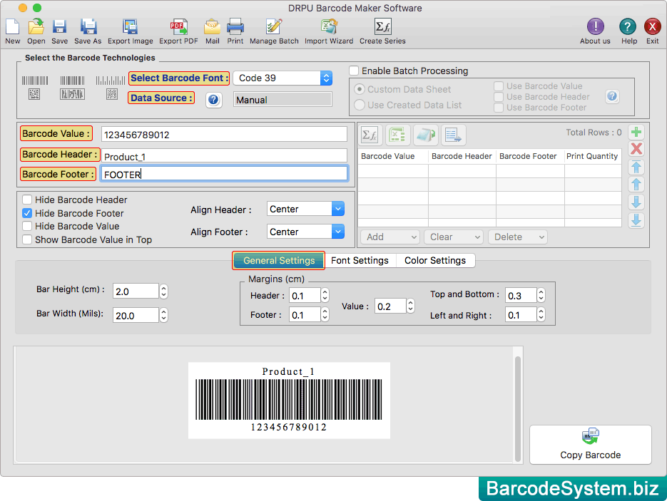Click the Copy Barcode button

(x=591, y=445)
